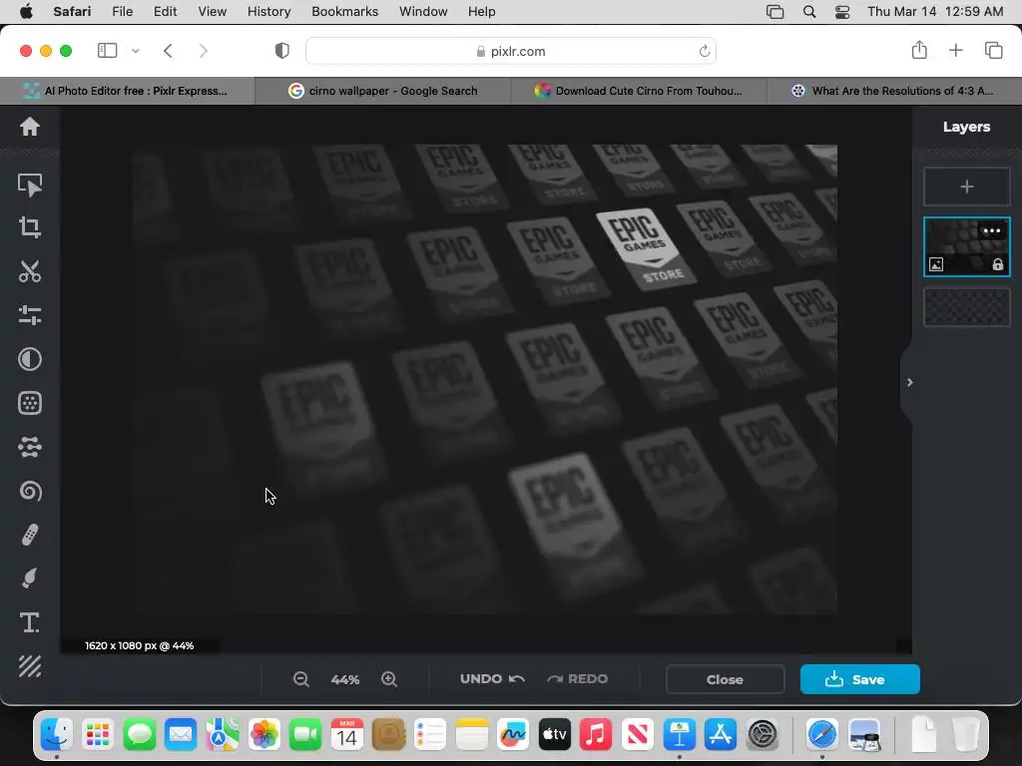The height and width of the screenshot is (766, 1022).
Task: Open the Window menu
Action: (423, 12)
